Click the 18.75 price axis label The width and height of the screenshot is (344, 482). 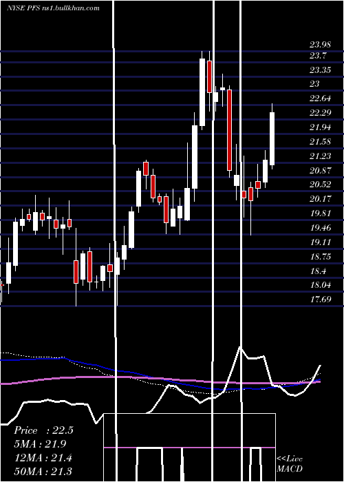320,257
